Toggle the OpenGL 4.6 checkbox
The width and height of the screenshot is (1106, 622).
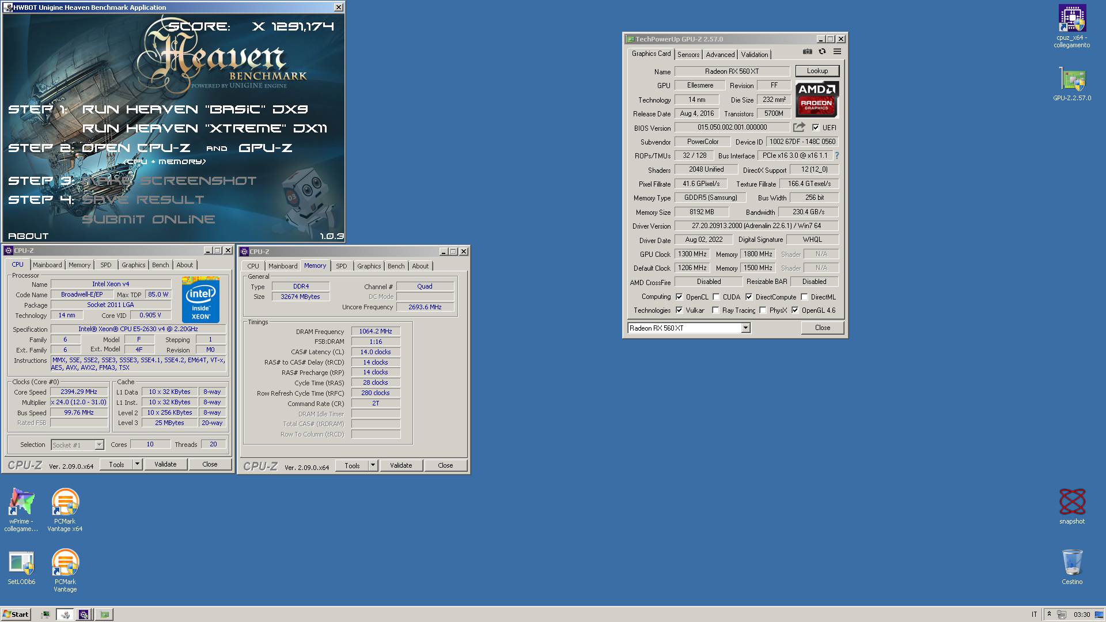(795, 310)
